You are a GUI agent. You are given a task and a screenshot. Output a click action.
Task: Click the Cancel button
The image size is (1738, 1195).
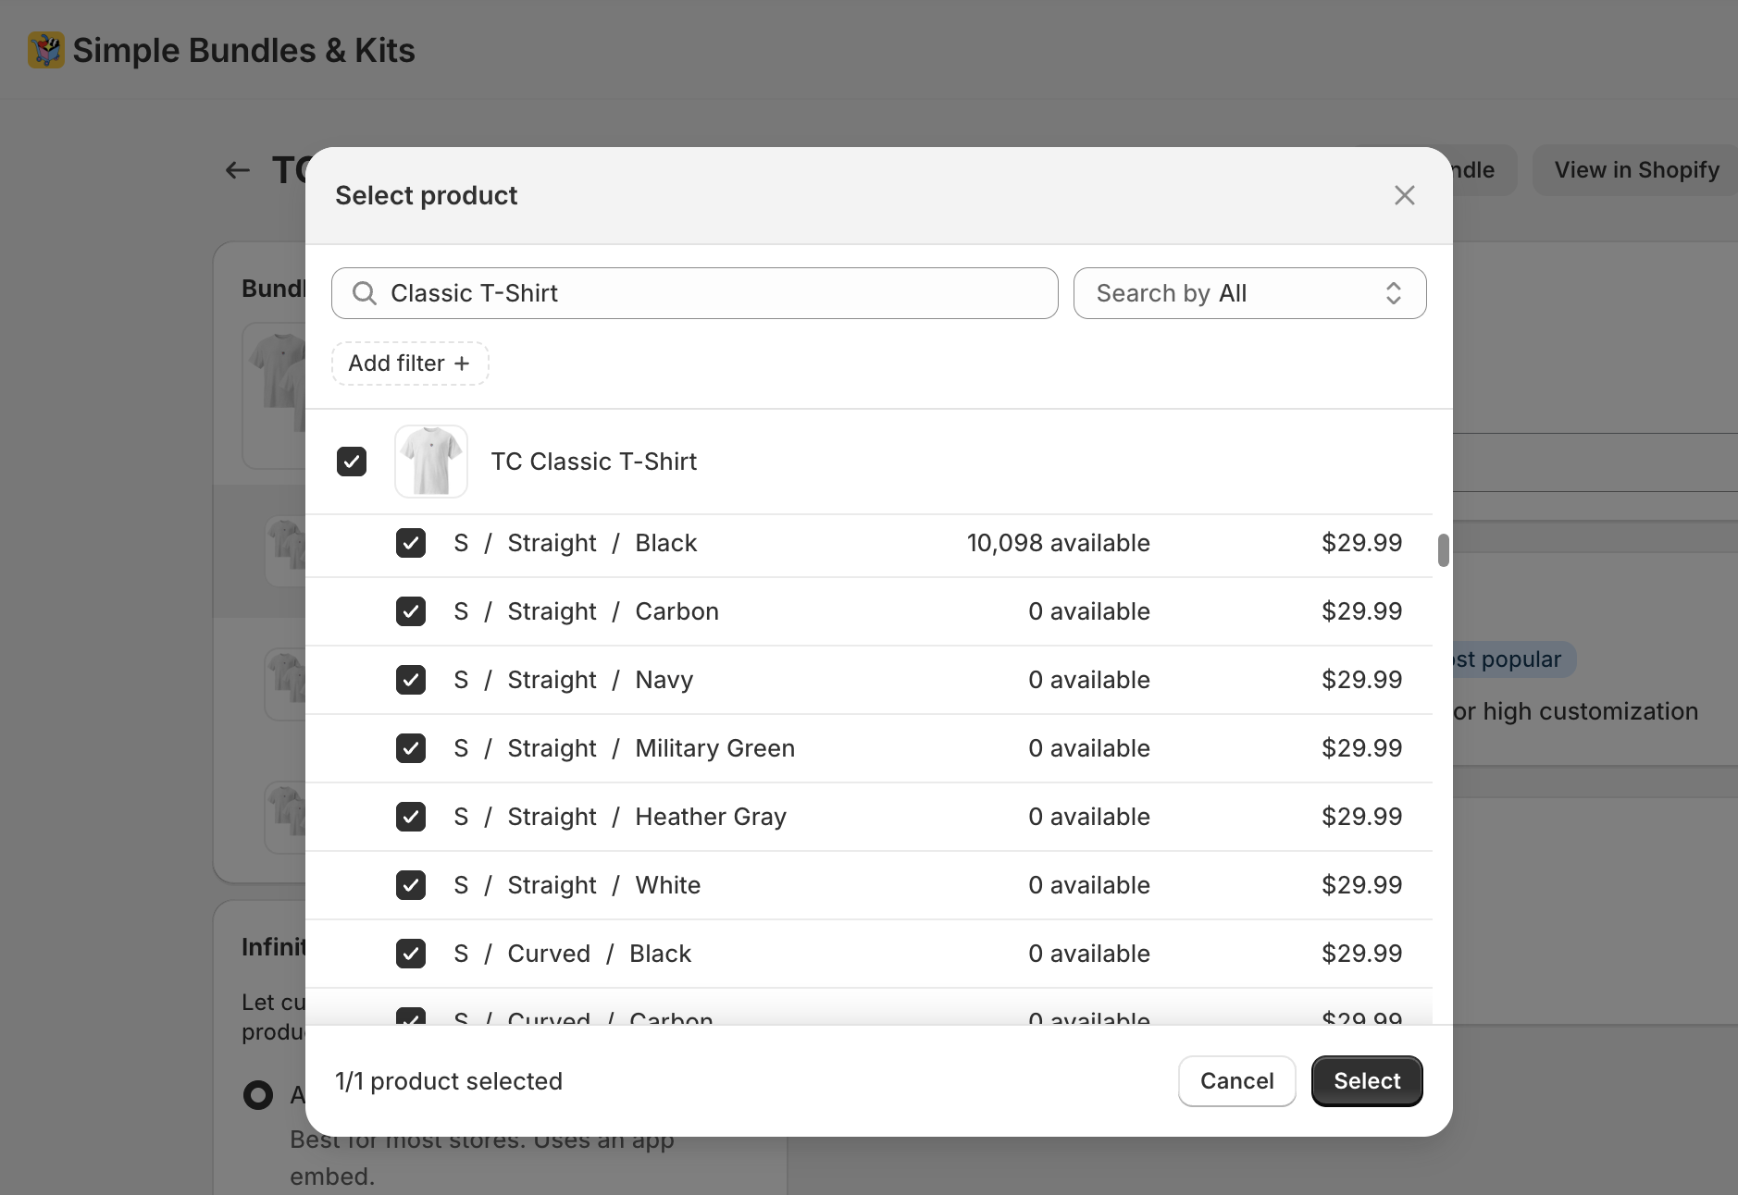coord(1236,1081)
